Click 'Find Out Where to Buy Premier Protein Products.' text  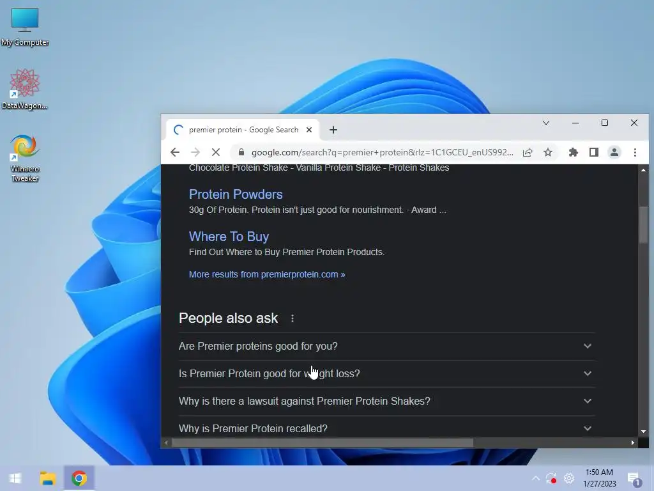287,252
